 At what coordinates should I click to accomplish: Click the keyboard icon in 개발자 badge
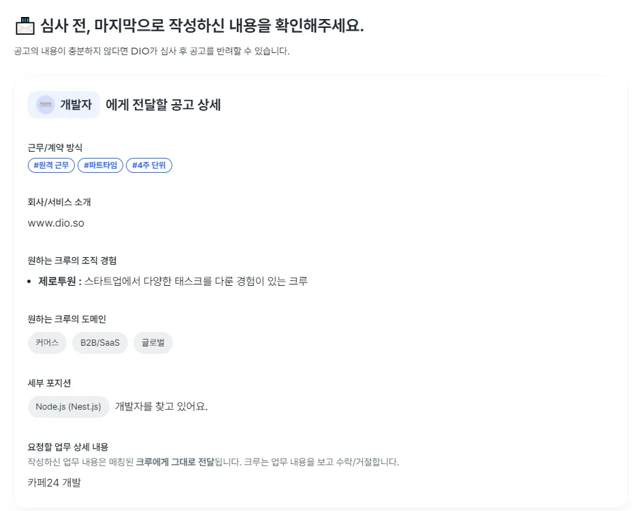coord(46,105)
